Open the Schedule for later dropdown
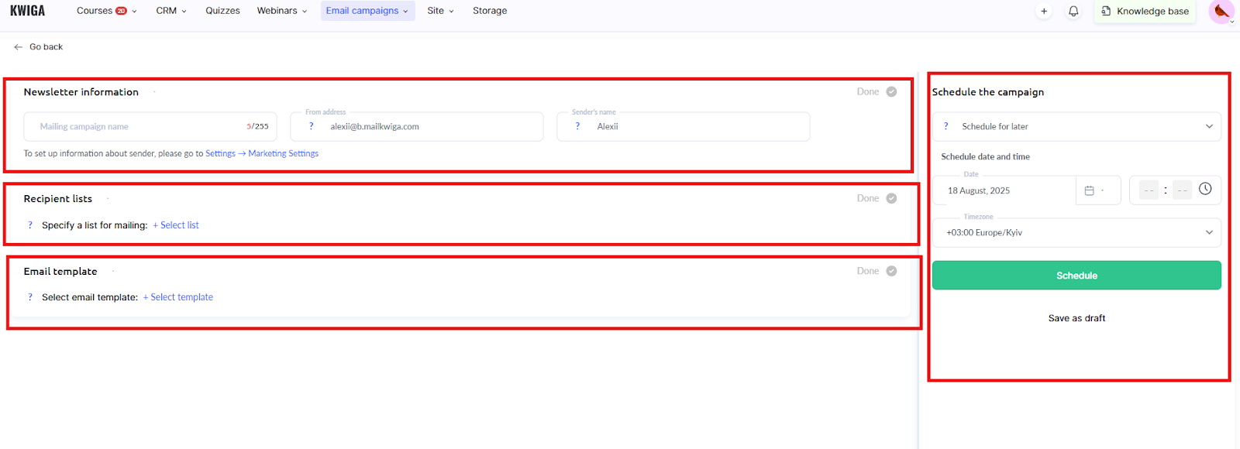Image resolution: width=1240 pixels, height=449 pixels. click(1076, 126)
